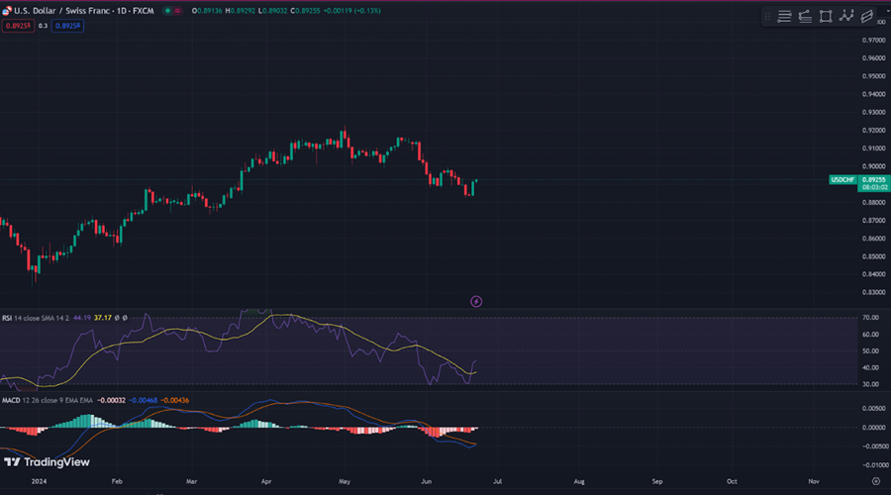Open the RSI indicator legend label
Viewport: 891px width, 495px height.
tap(10, 318)
